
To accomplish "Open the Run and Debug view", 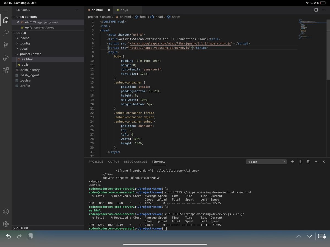I will click(6, 58).
